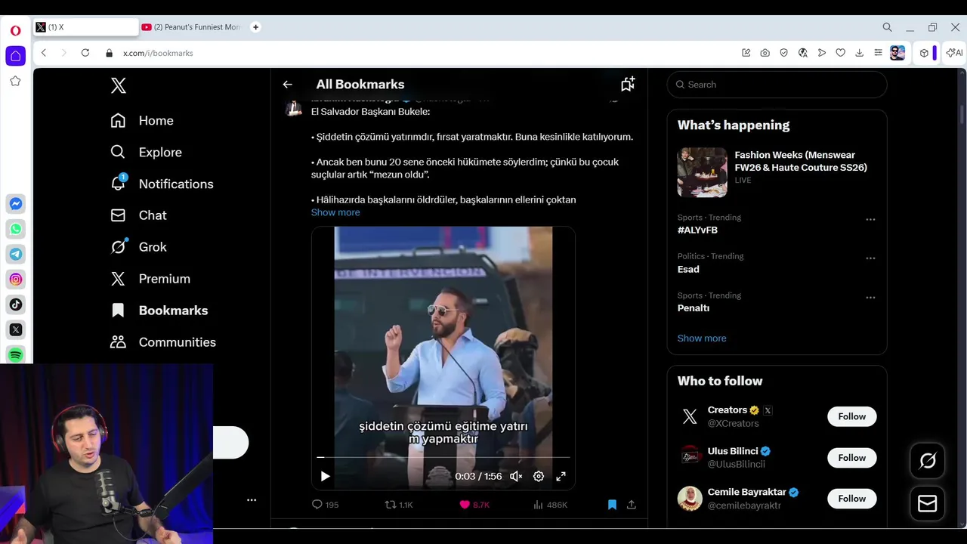
Task: Follow Cemile Bayraktar
Action: tap(852, 499)
